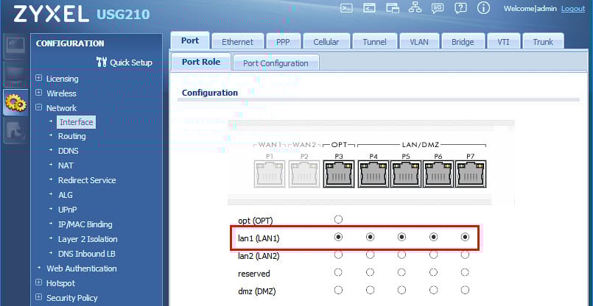Select lan1 radio for port P3

tap(338, 237)
